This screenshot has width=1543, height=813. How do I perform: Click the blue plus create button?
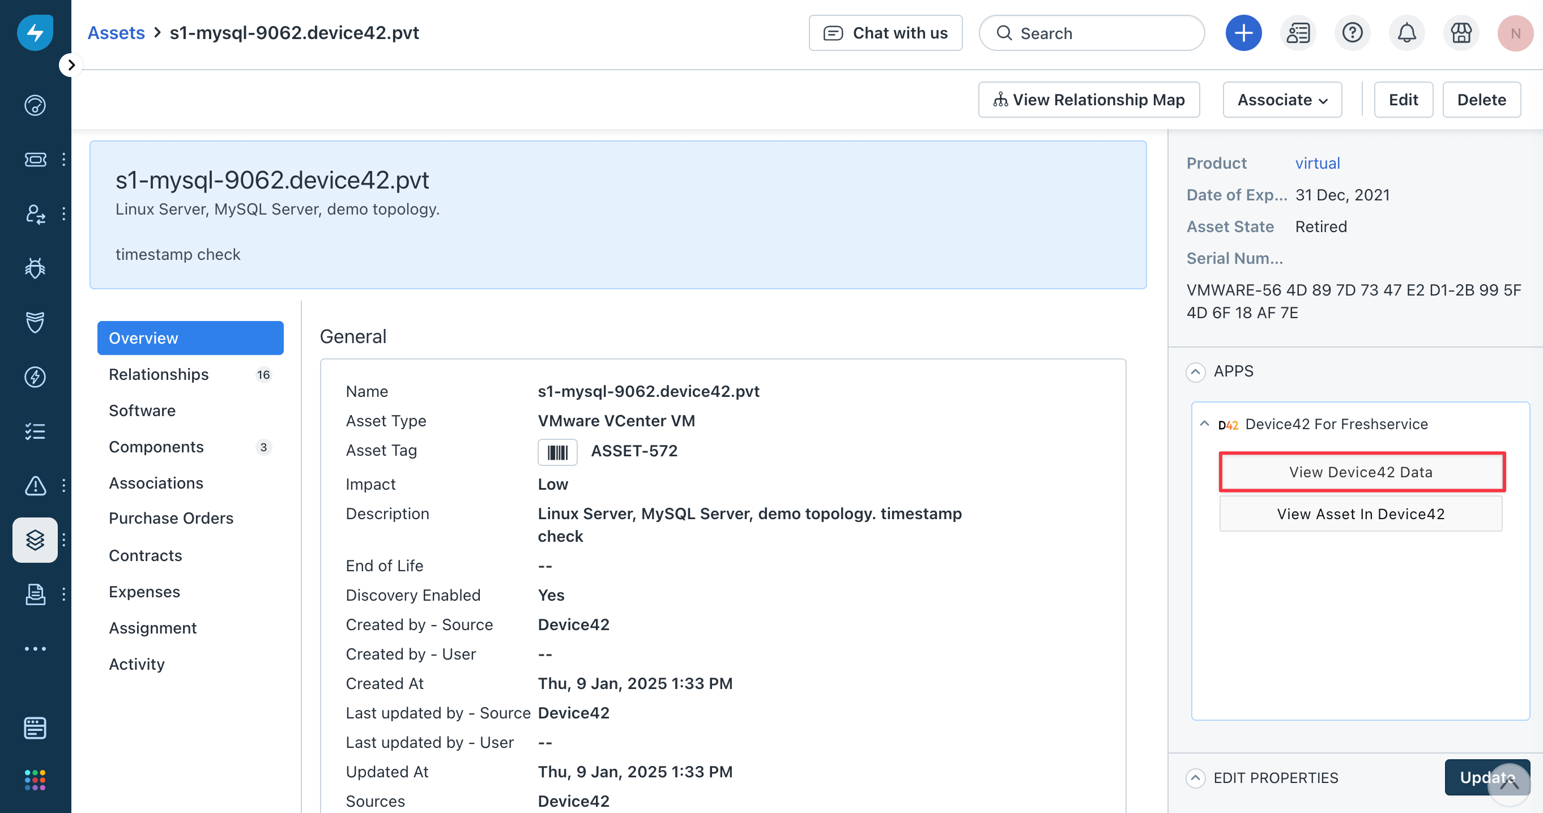click(x=1243, y=33)
